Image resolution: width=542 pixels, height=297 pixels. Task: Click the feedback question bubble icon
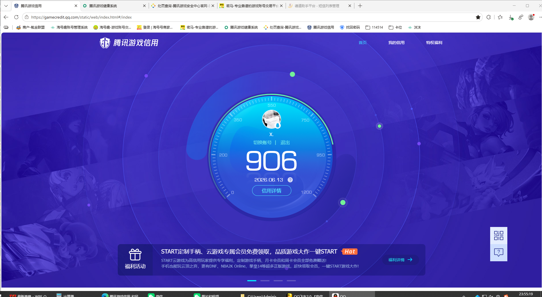point(499,252)
